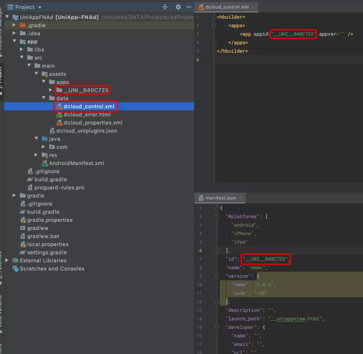Open dcloud_uniplugins.json file
The height and width of the screenshot is (354, 363).
coord(87,131)
